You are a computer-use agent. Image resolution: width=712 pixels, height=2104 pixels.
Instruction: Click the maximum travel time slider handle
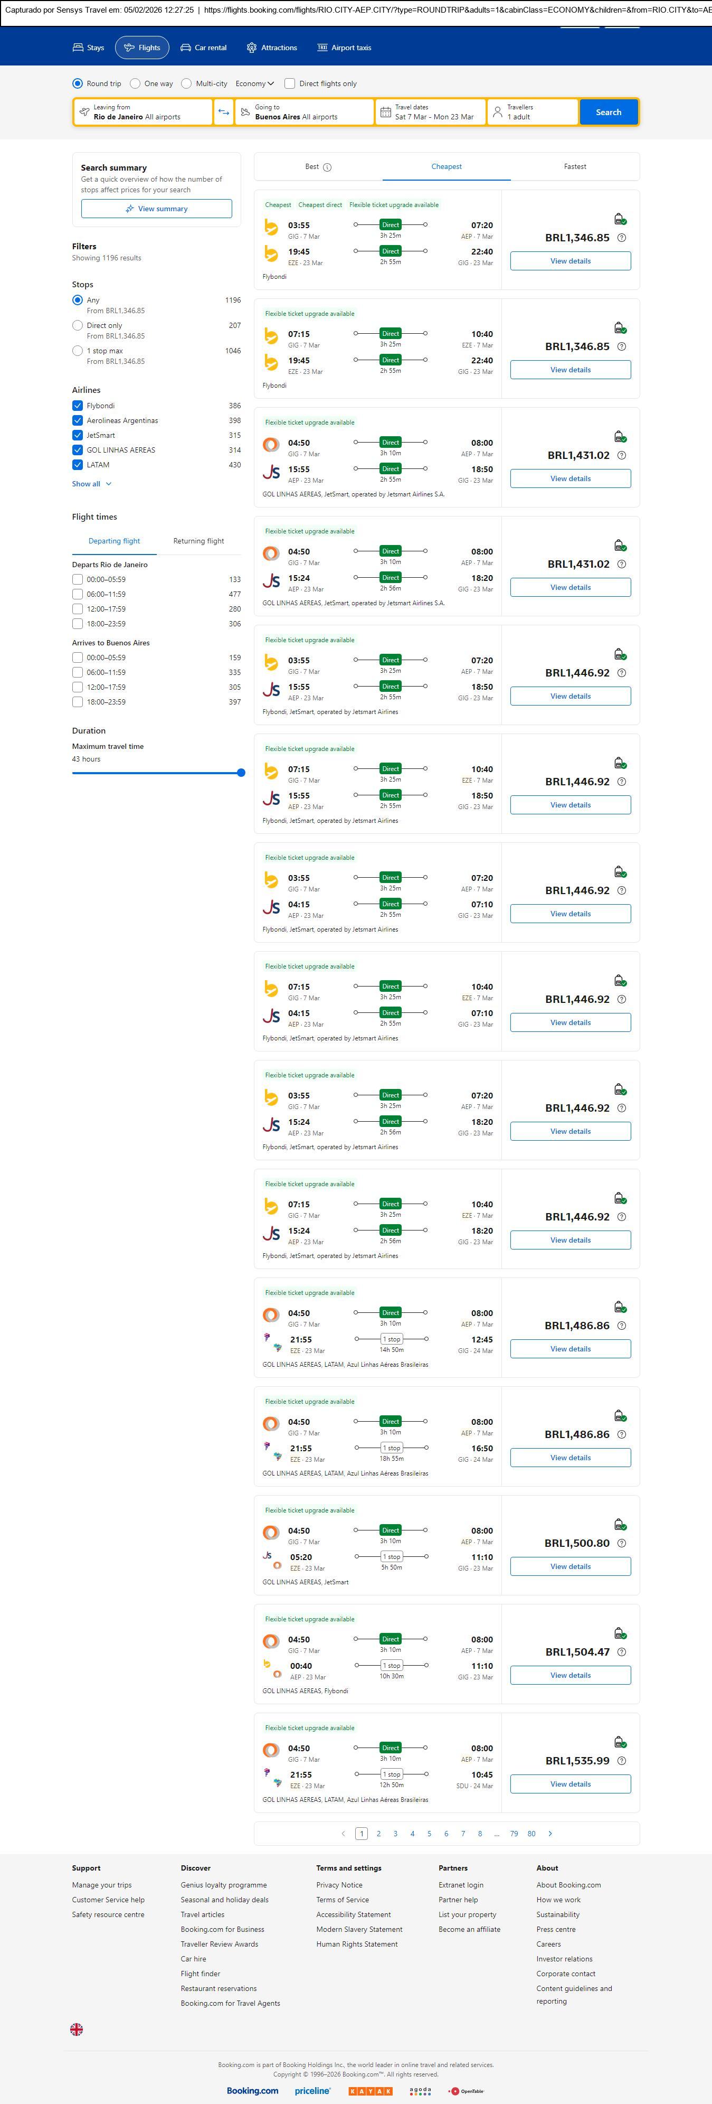point(241,773)
